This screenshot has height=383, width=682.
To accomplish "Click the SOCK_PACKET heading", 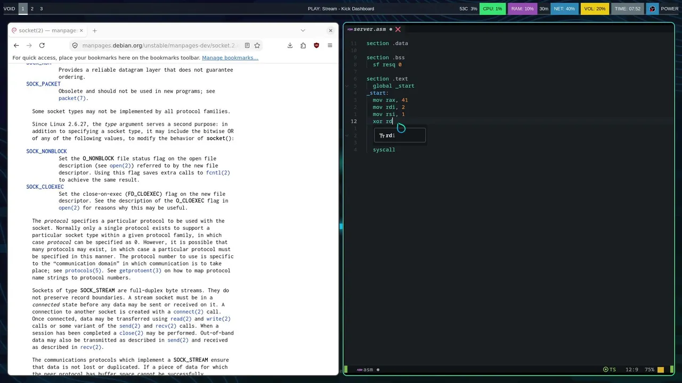I will pyautogui.click(x=43, y=84).
